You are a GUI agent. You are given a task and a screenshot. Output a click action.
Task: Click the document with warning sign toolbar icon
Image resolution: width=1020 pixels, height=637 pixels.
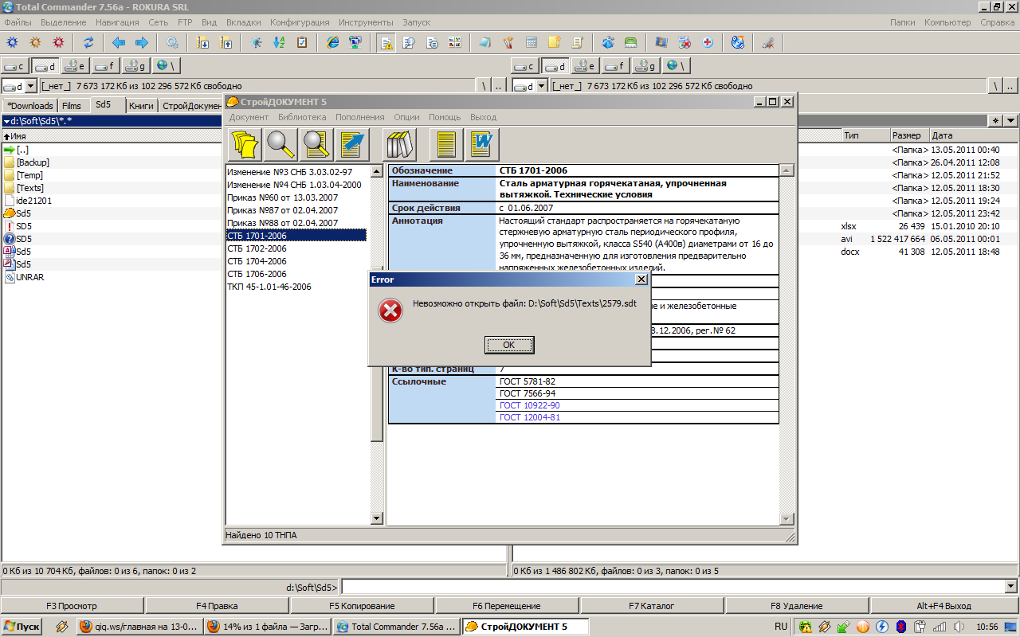click(386, 42)
